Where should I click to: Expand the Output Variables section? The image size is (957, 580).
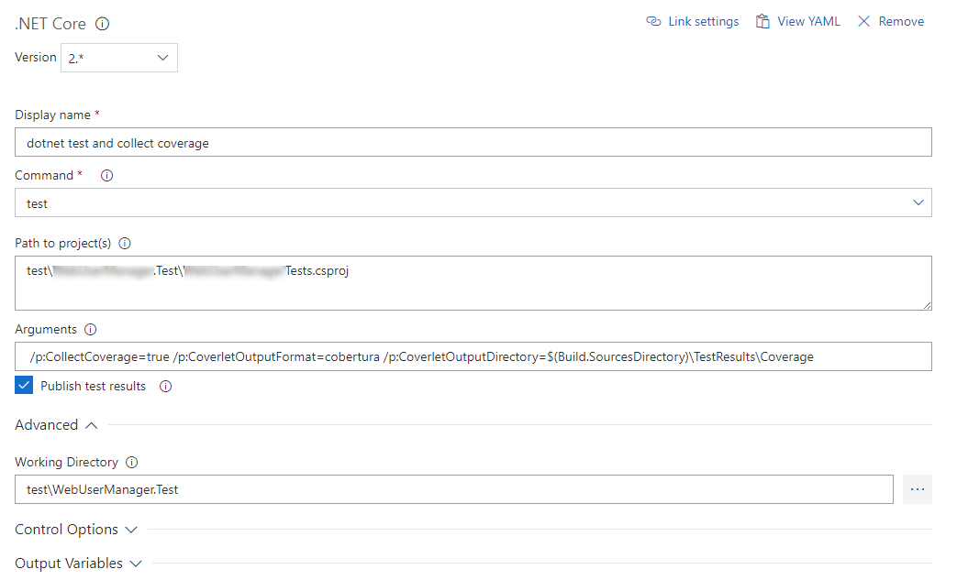pos(134,563)
